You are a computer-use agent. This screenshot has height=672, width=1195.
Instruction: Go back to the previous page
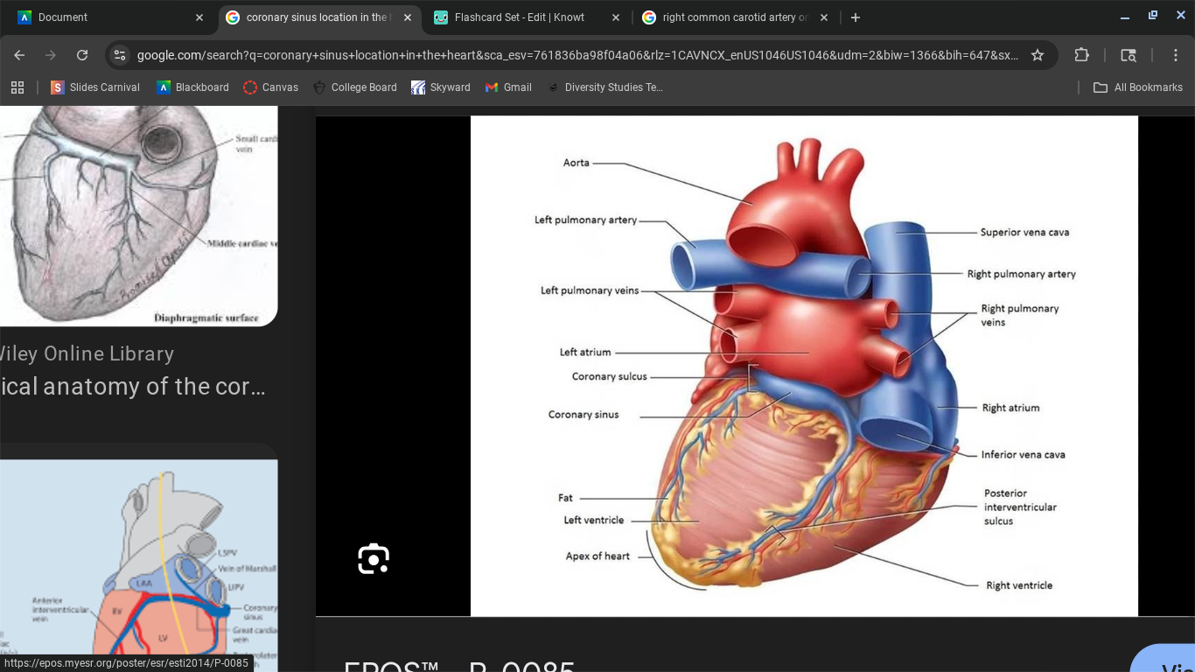(19, 55)
